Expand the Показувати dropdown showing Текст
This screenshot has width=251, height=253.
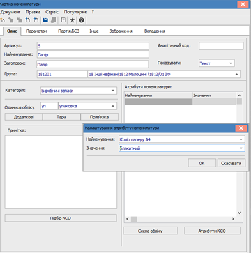click(x=231, y=63)
